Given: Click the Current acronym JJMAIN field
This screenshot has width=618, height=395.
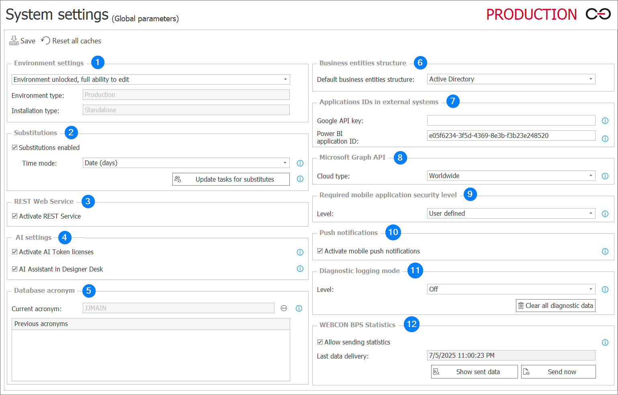Looking at the screenshot, I should [178, 308].
